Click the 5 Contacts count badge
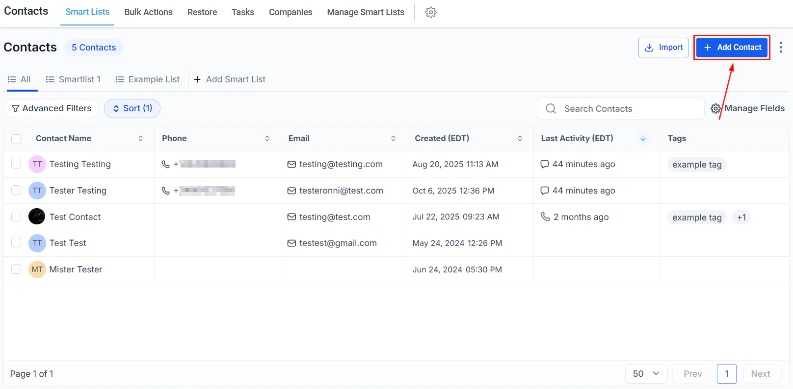The height and width of the screenshot is (389, 793). (94, 48)
